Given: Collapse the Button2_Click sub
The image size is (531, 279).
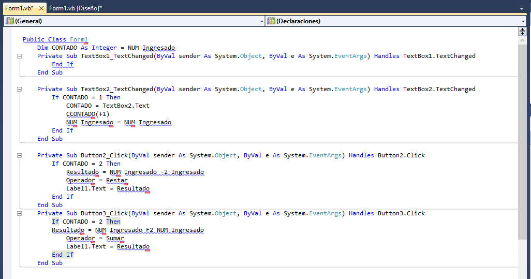Looking at the screenshot, I should [x=19, y=155].
